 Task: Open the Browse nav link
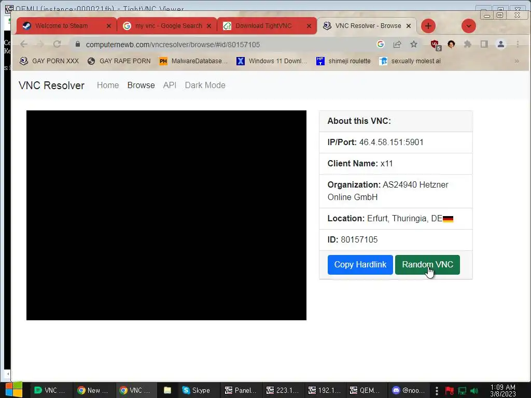tap(141, 86)
